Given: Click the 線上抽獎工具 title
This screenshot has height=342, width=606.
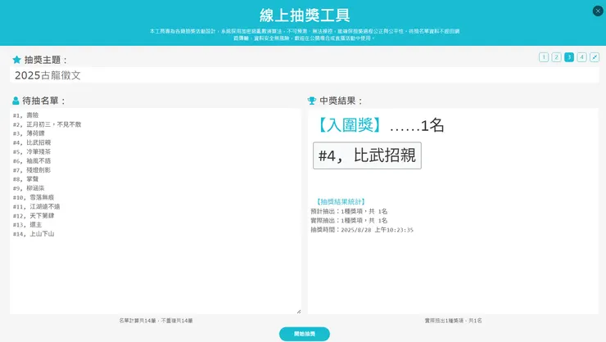Looking at the screenshot, I should pos(305,16).
